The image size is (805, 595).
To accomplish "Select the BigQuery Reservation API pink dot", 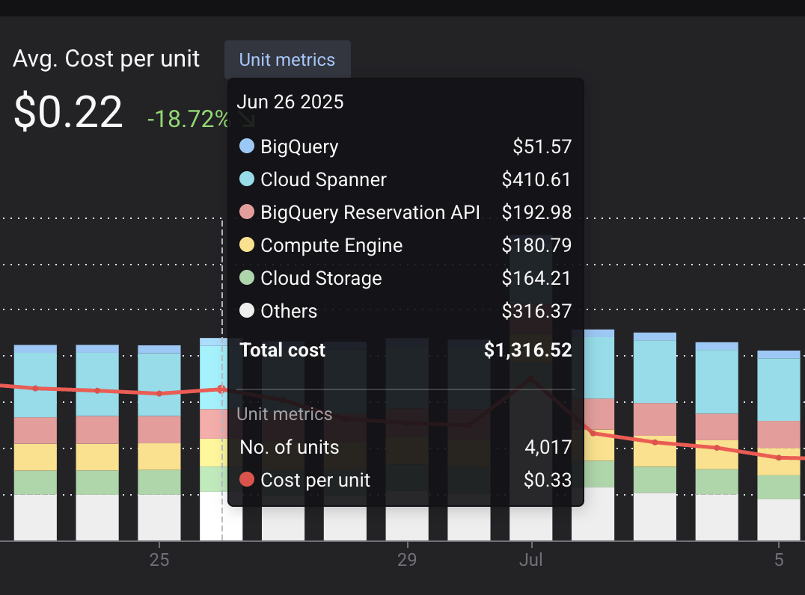I will pos(247,212).
